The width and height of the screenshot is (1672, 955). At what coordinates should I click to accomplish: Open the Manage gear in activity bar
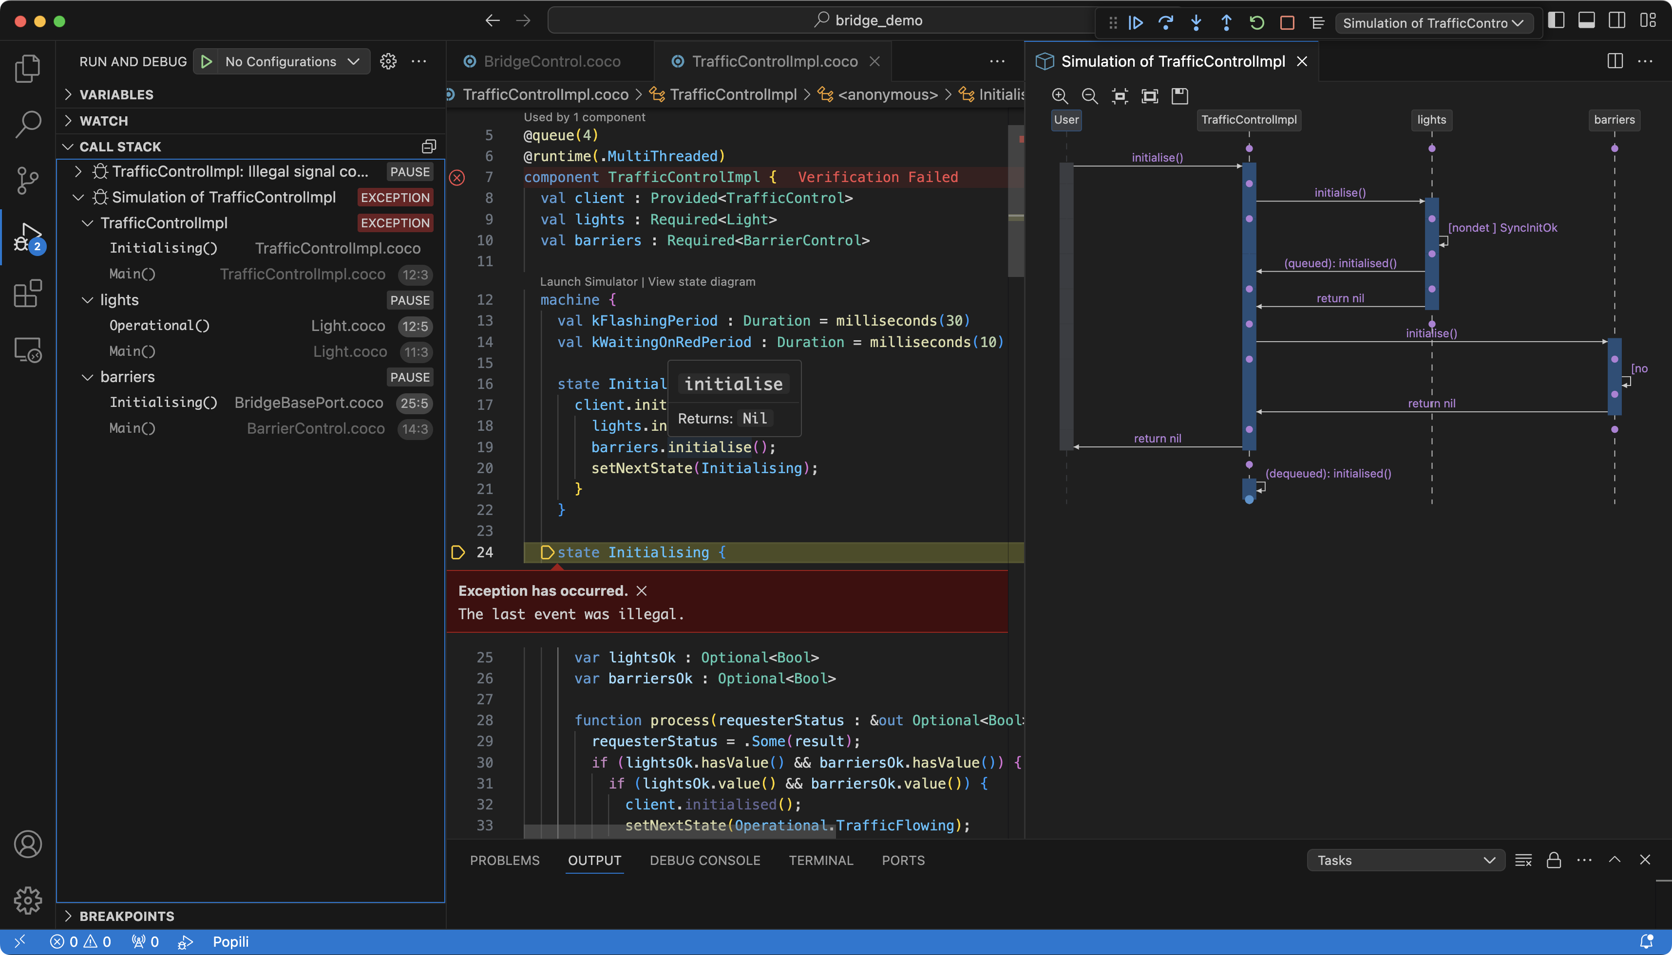(x=28, y=900)
